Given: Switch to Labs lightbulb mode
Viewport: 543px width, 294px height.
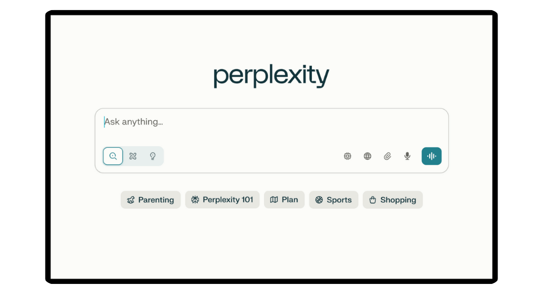Looking at the screenshot, I should pos(153,156).
